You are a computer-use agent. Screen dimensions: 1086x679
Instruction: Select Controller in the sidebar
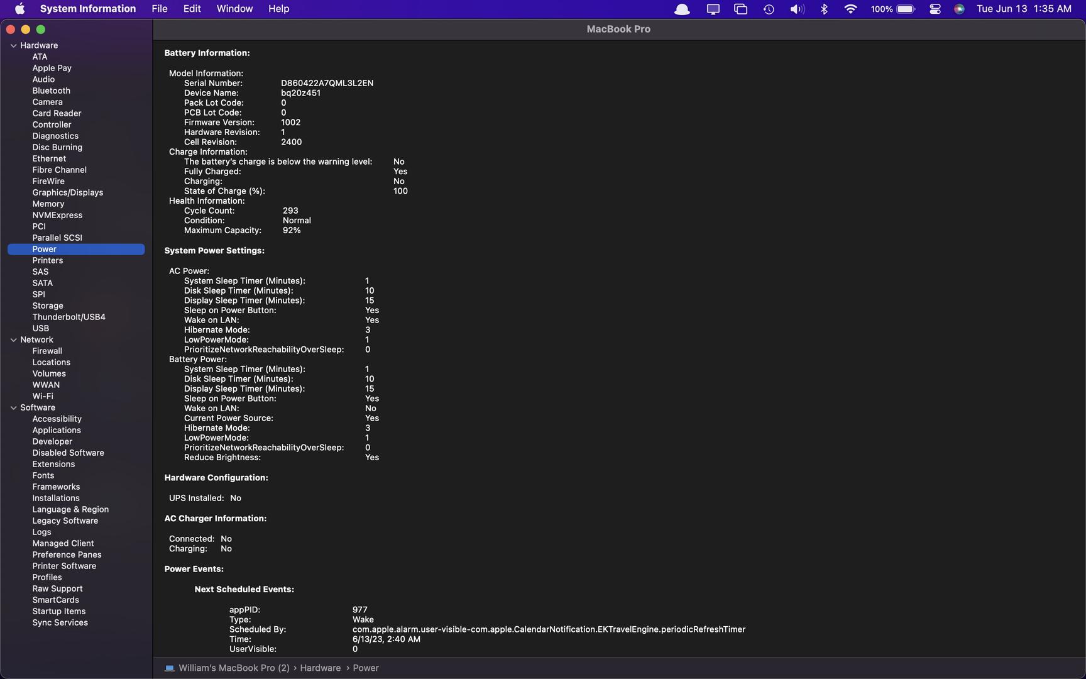[x=52, y=124]
